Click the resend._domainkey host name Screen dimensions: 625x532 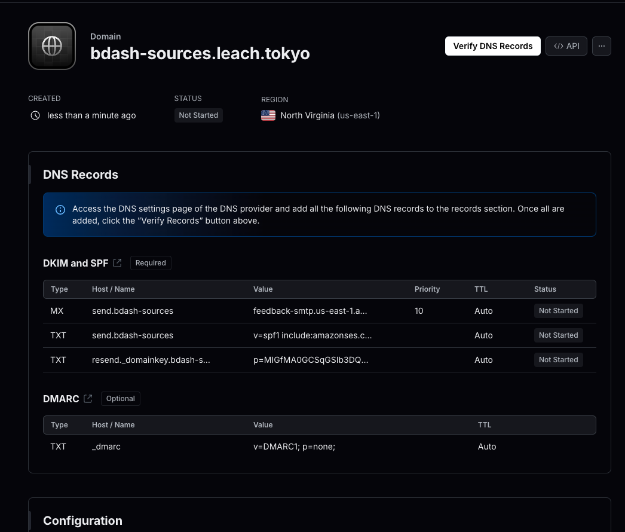(151, 360)
